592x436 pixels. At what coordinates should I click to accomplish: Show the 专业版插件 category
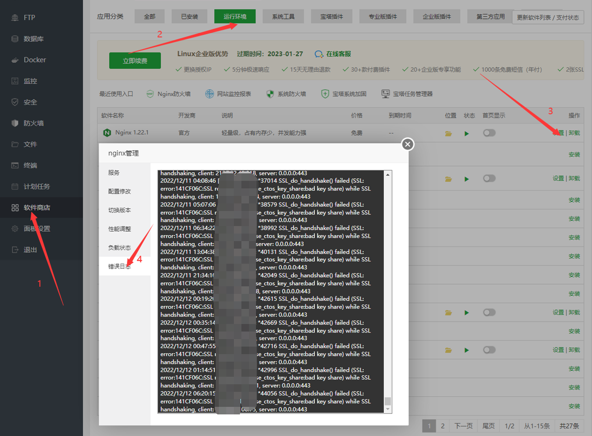pos(383,17)
